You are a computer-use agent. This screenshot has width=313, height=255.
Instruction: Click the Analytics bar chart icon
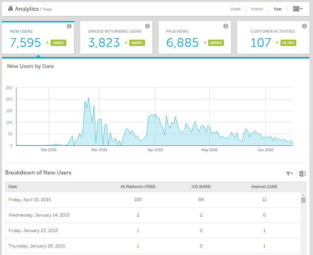(10, 8)
